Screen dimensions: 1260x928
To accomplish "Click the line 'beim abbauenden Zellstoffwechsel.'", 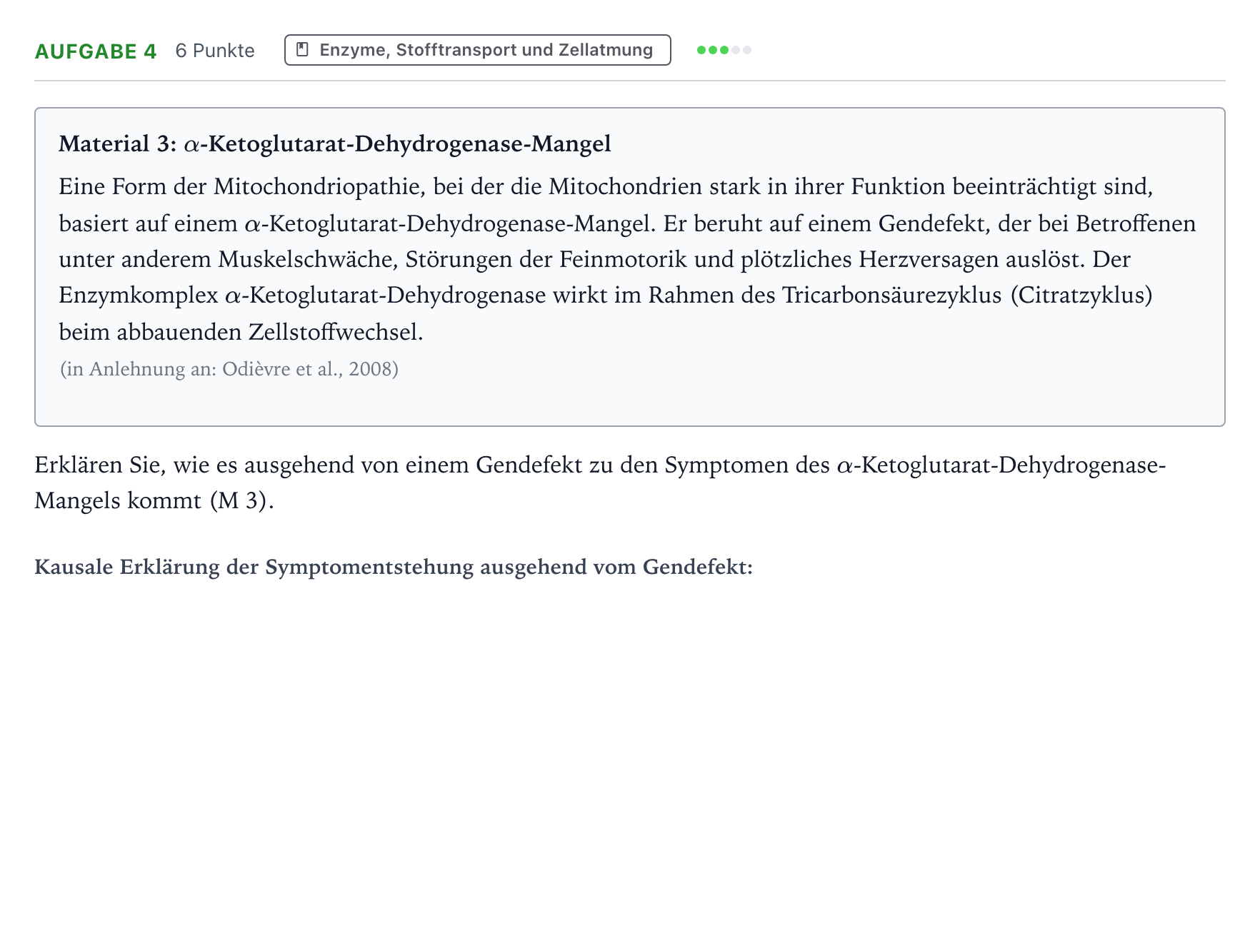I will click(241, 332).
